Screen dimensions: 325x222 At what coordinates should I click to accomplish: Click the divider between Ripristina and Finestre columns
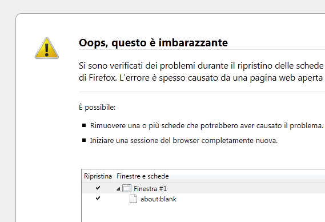[x=114, y=176]
